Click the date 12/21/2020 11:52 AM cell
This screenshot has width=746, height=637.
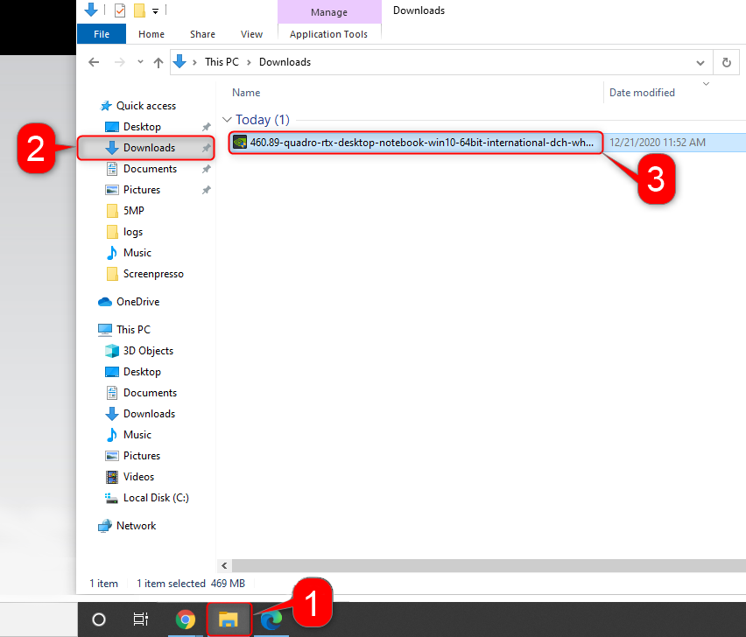658,143
